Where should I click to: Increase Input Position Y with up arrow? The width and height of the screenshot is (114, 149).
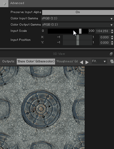tap(112, 41)
